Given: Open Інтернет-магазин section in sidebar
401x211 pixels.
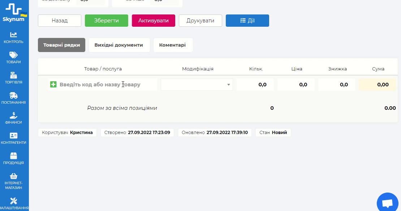Looking at the screenshot, I should (x=14, y=181).
